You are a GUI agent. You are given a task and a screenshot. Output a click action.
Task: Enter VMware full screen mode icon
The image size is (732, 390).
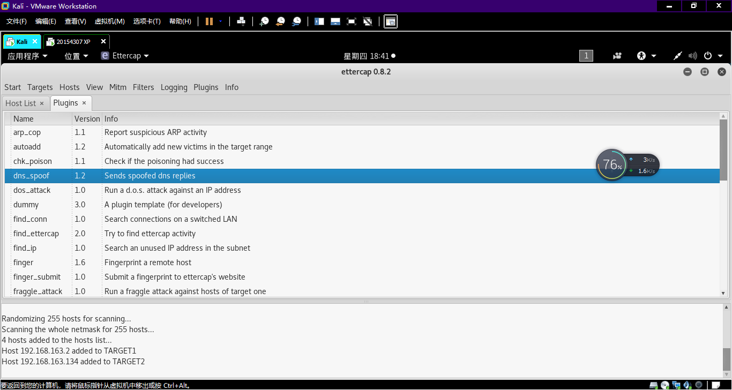pyautogui.click(x=352, y=21)
